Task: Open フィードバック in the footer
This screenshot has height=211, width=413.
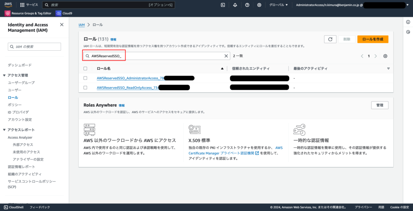Action: click(x=40, y=207)
